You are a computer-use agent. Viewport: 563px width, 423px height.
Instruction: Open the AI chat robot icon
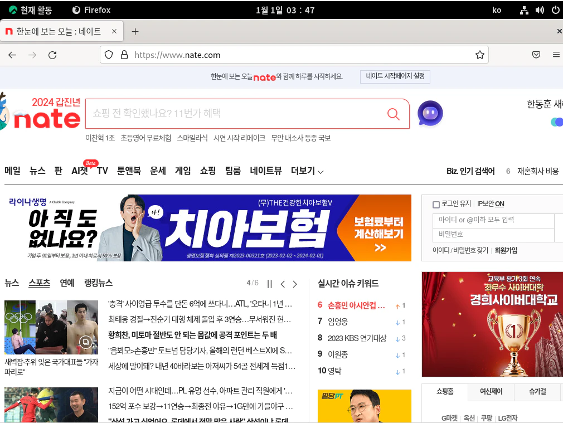pos(430,114)
